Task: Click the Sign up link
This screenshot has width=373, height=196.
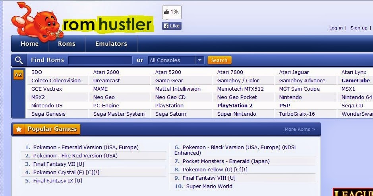Action: pyautogui.click(x=359, y=28)
